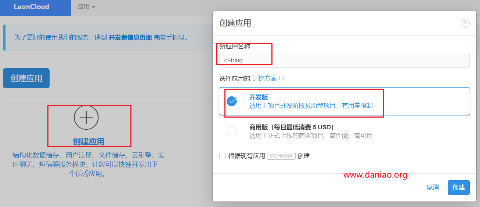Click the circled plus icon

(86, 117)
